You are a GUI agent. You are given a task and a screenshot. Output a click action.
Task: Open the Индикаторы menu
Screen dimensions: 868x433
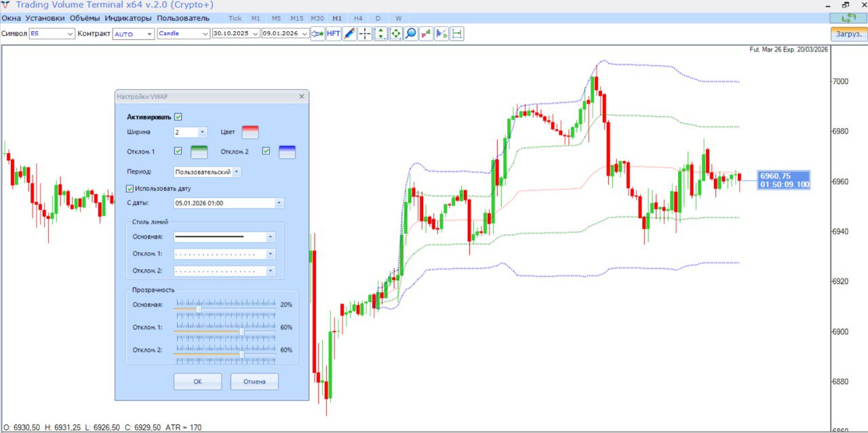(x=128, y=18)
